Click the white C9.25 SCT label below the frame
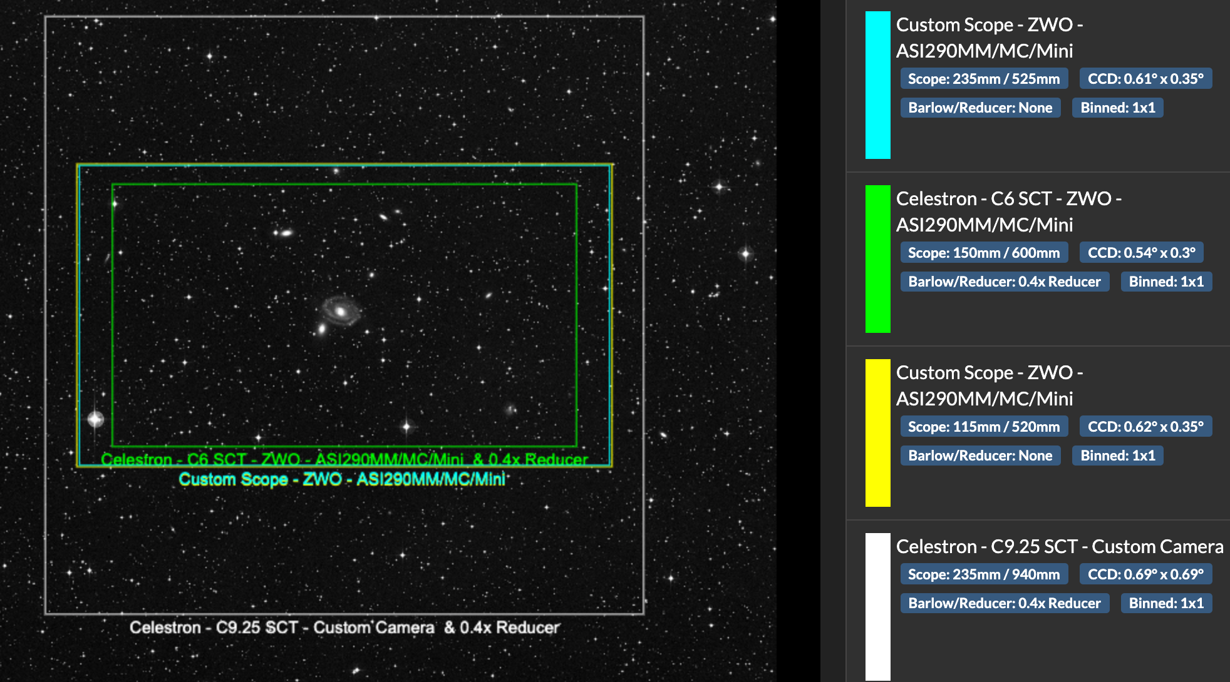Viewport: 1230px width, 682px height. pos(344,628)
